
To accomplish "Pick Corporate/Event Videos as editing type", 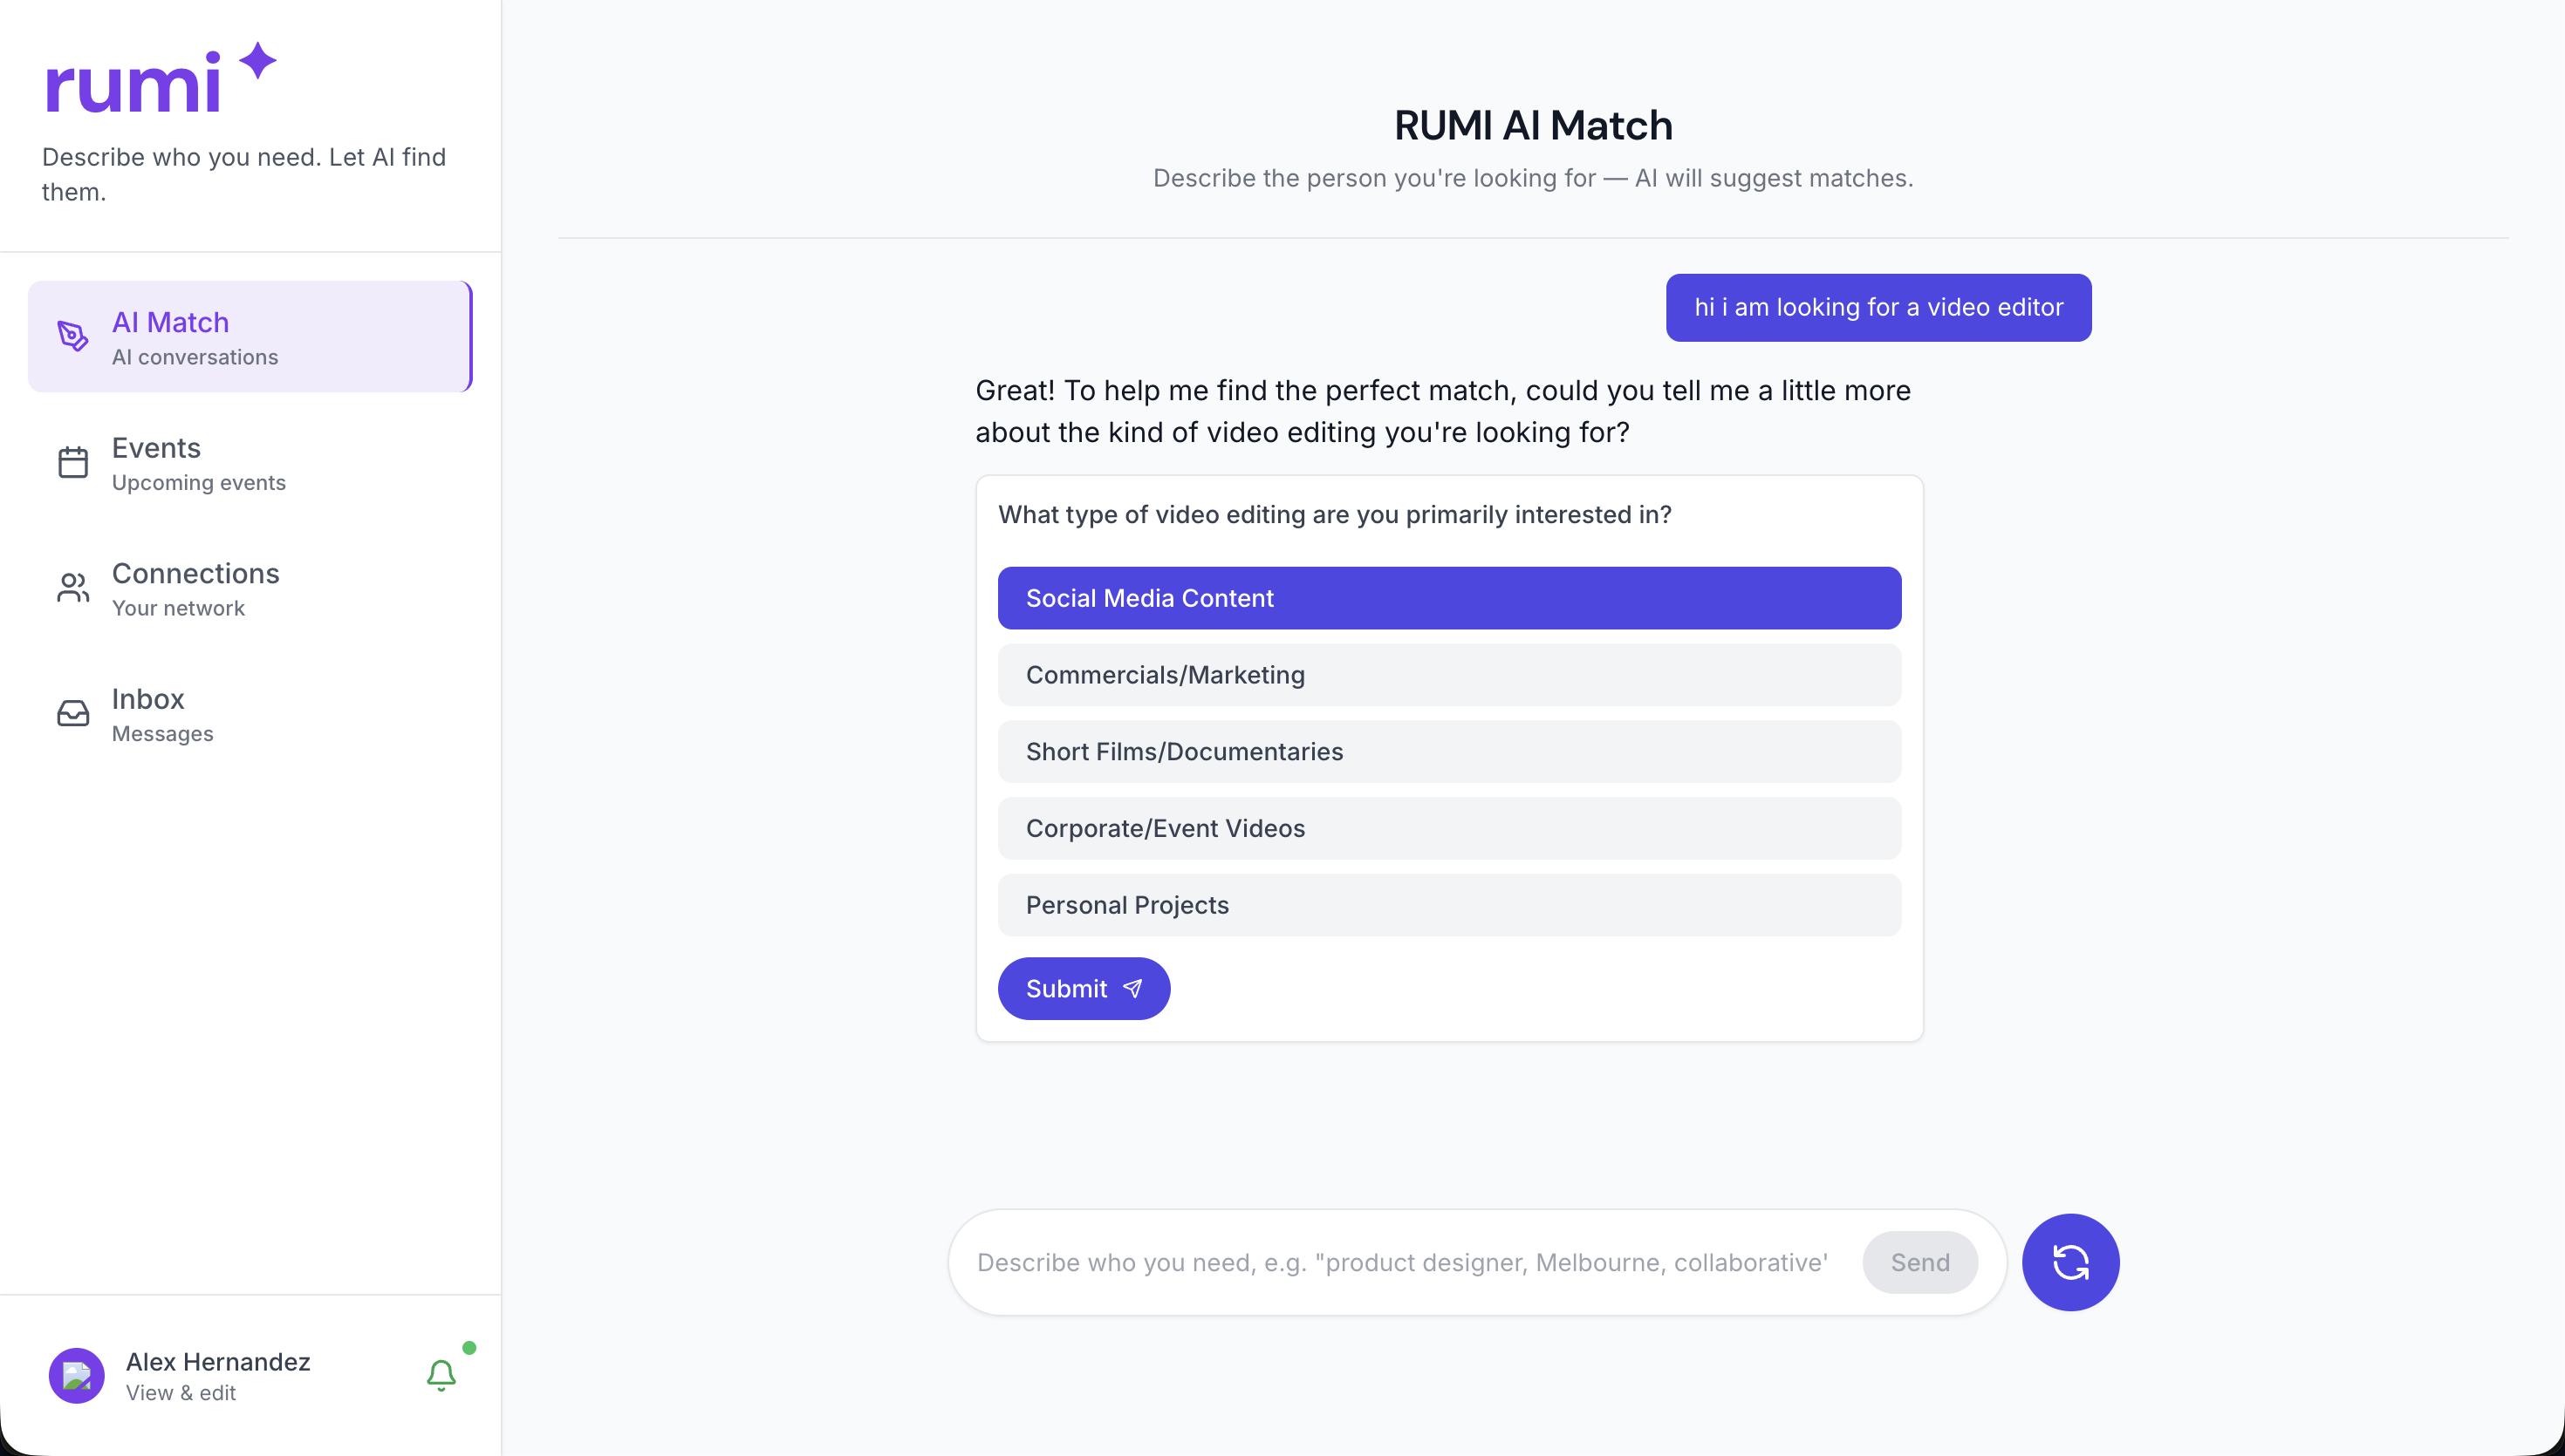I will pyautogui.click(x=1447, y=827).
